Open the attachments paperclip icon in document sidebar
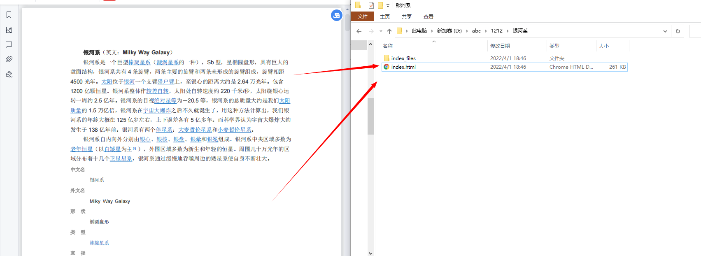 [9, 59]
